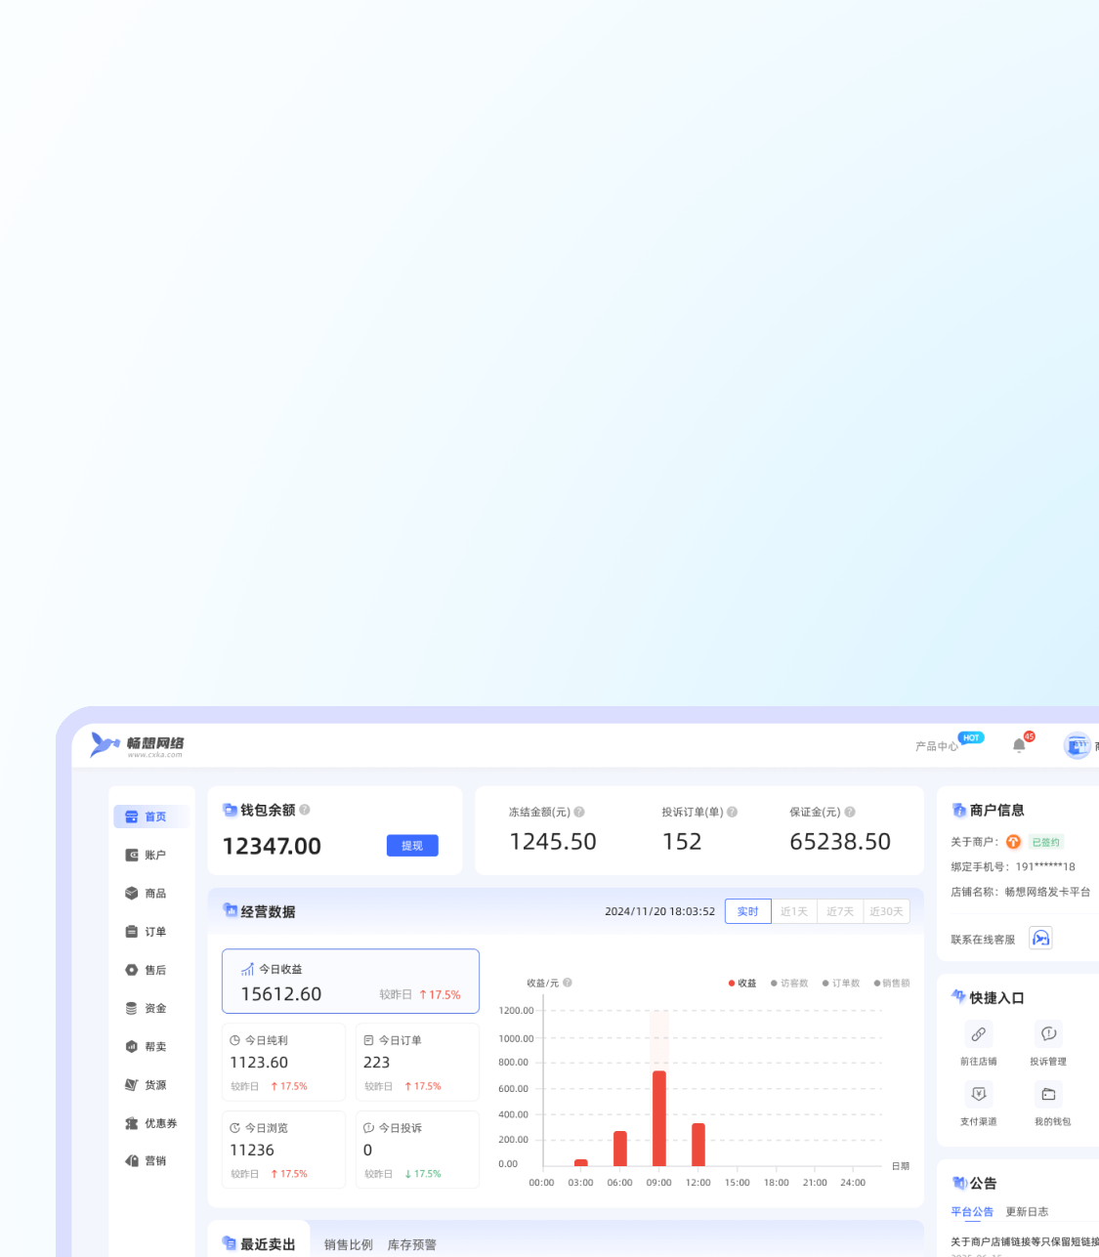Switch to the 销售比例 tab
Screen dimensions: 1099x1257
click(x=349, y=1244)
